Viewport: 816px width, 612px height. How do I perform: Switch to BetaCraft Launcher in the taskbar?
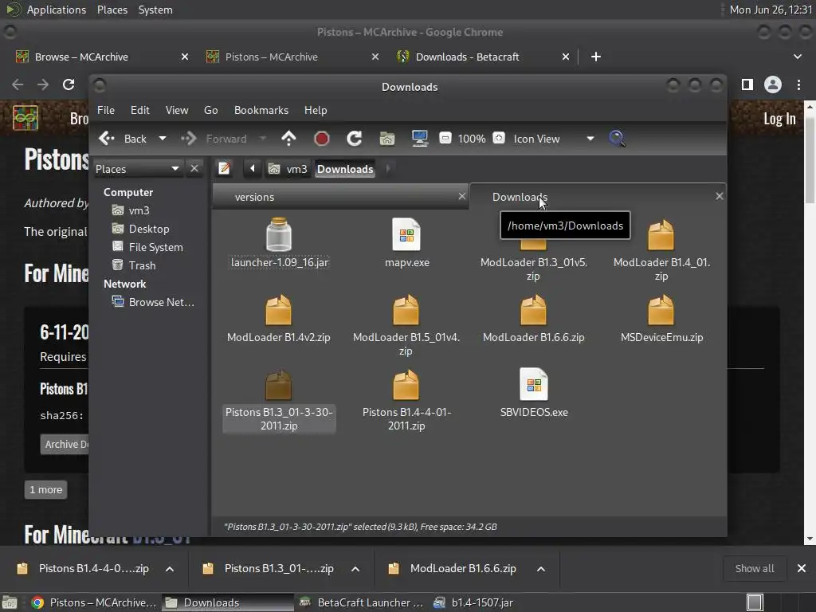(362, 602)
